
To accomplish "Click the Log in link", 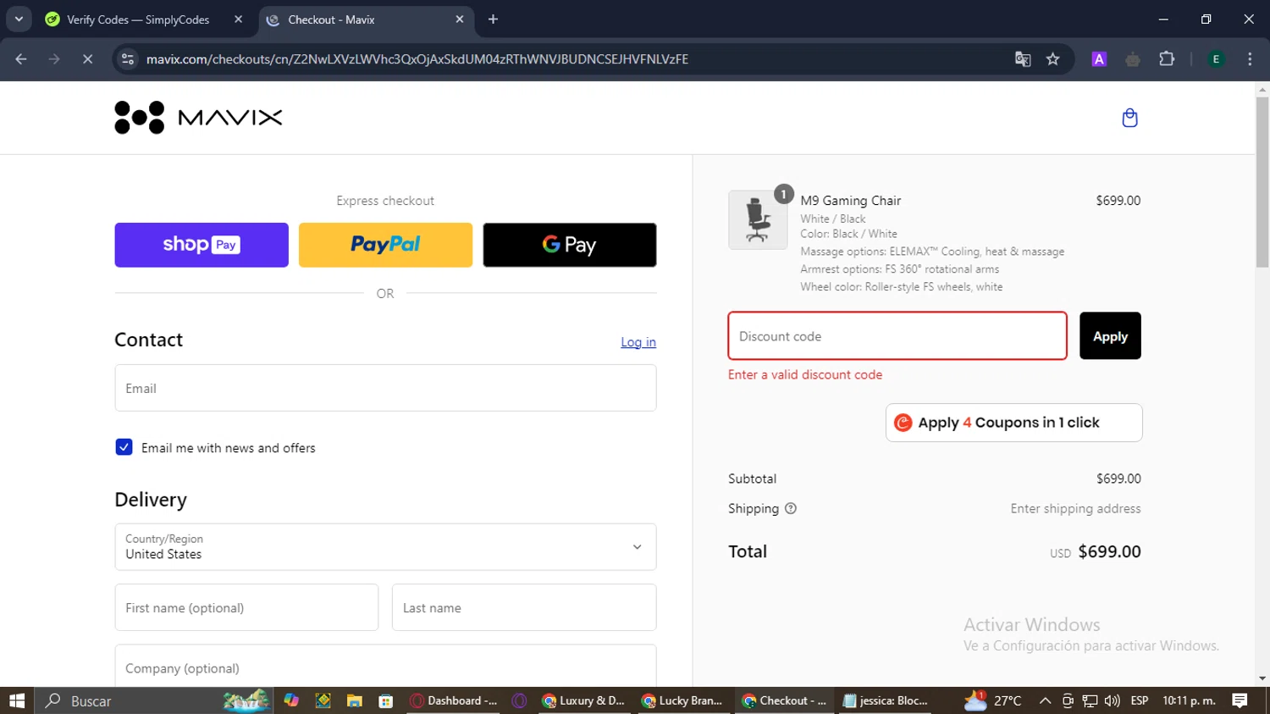I will (638, 342).
